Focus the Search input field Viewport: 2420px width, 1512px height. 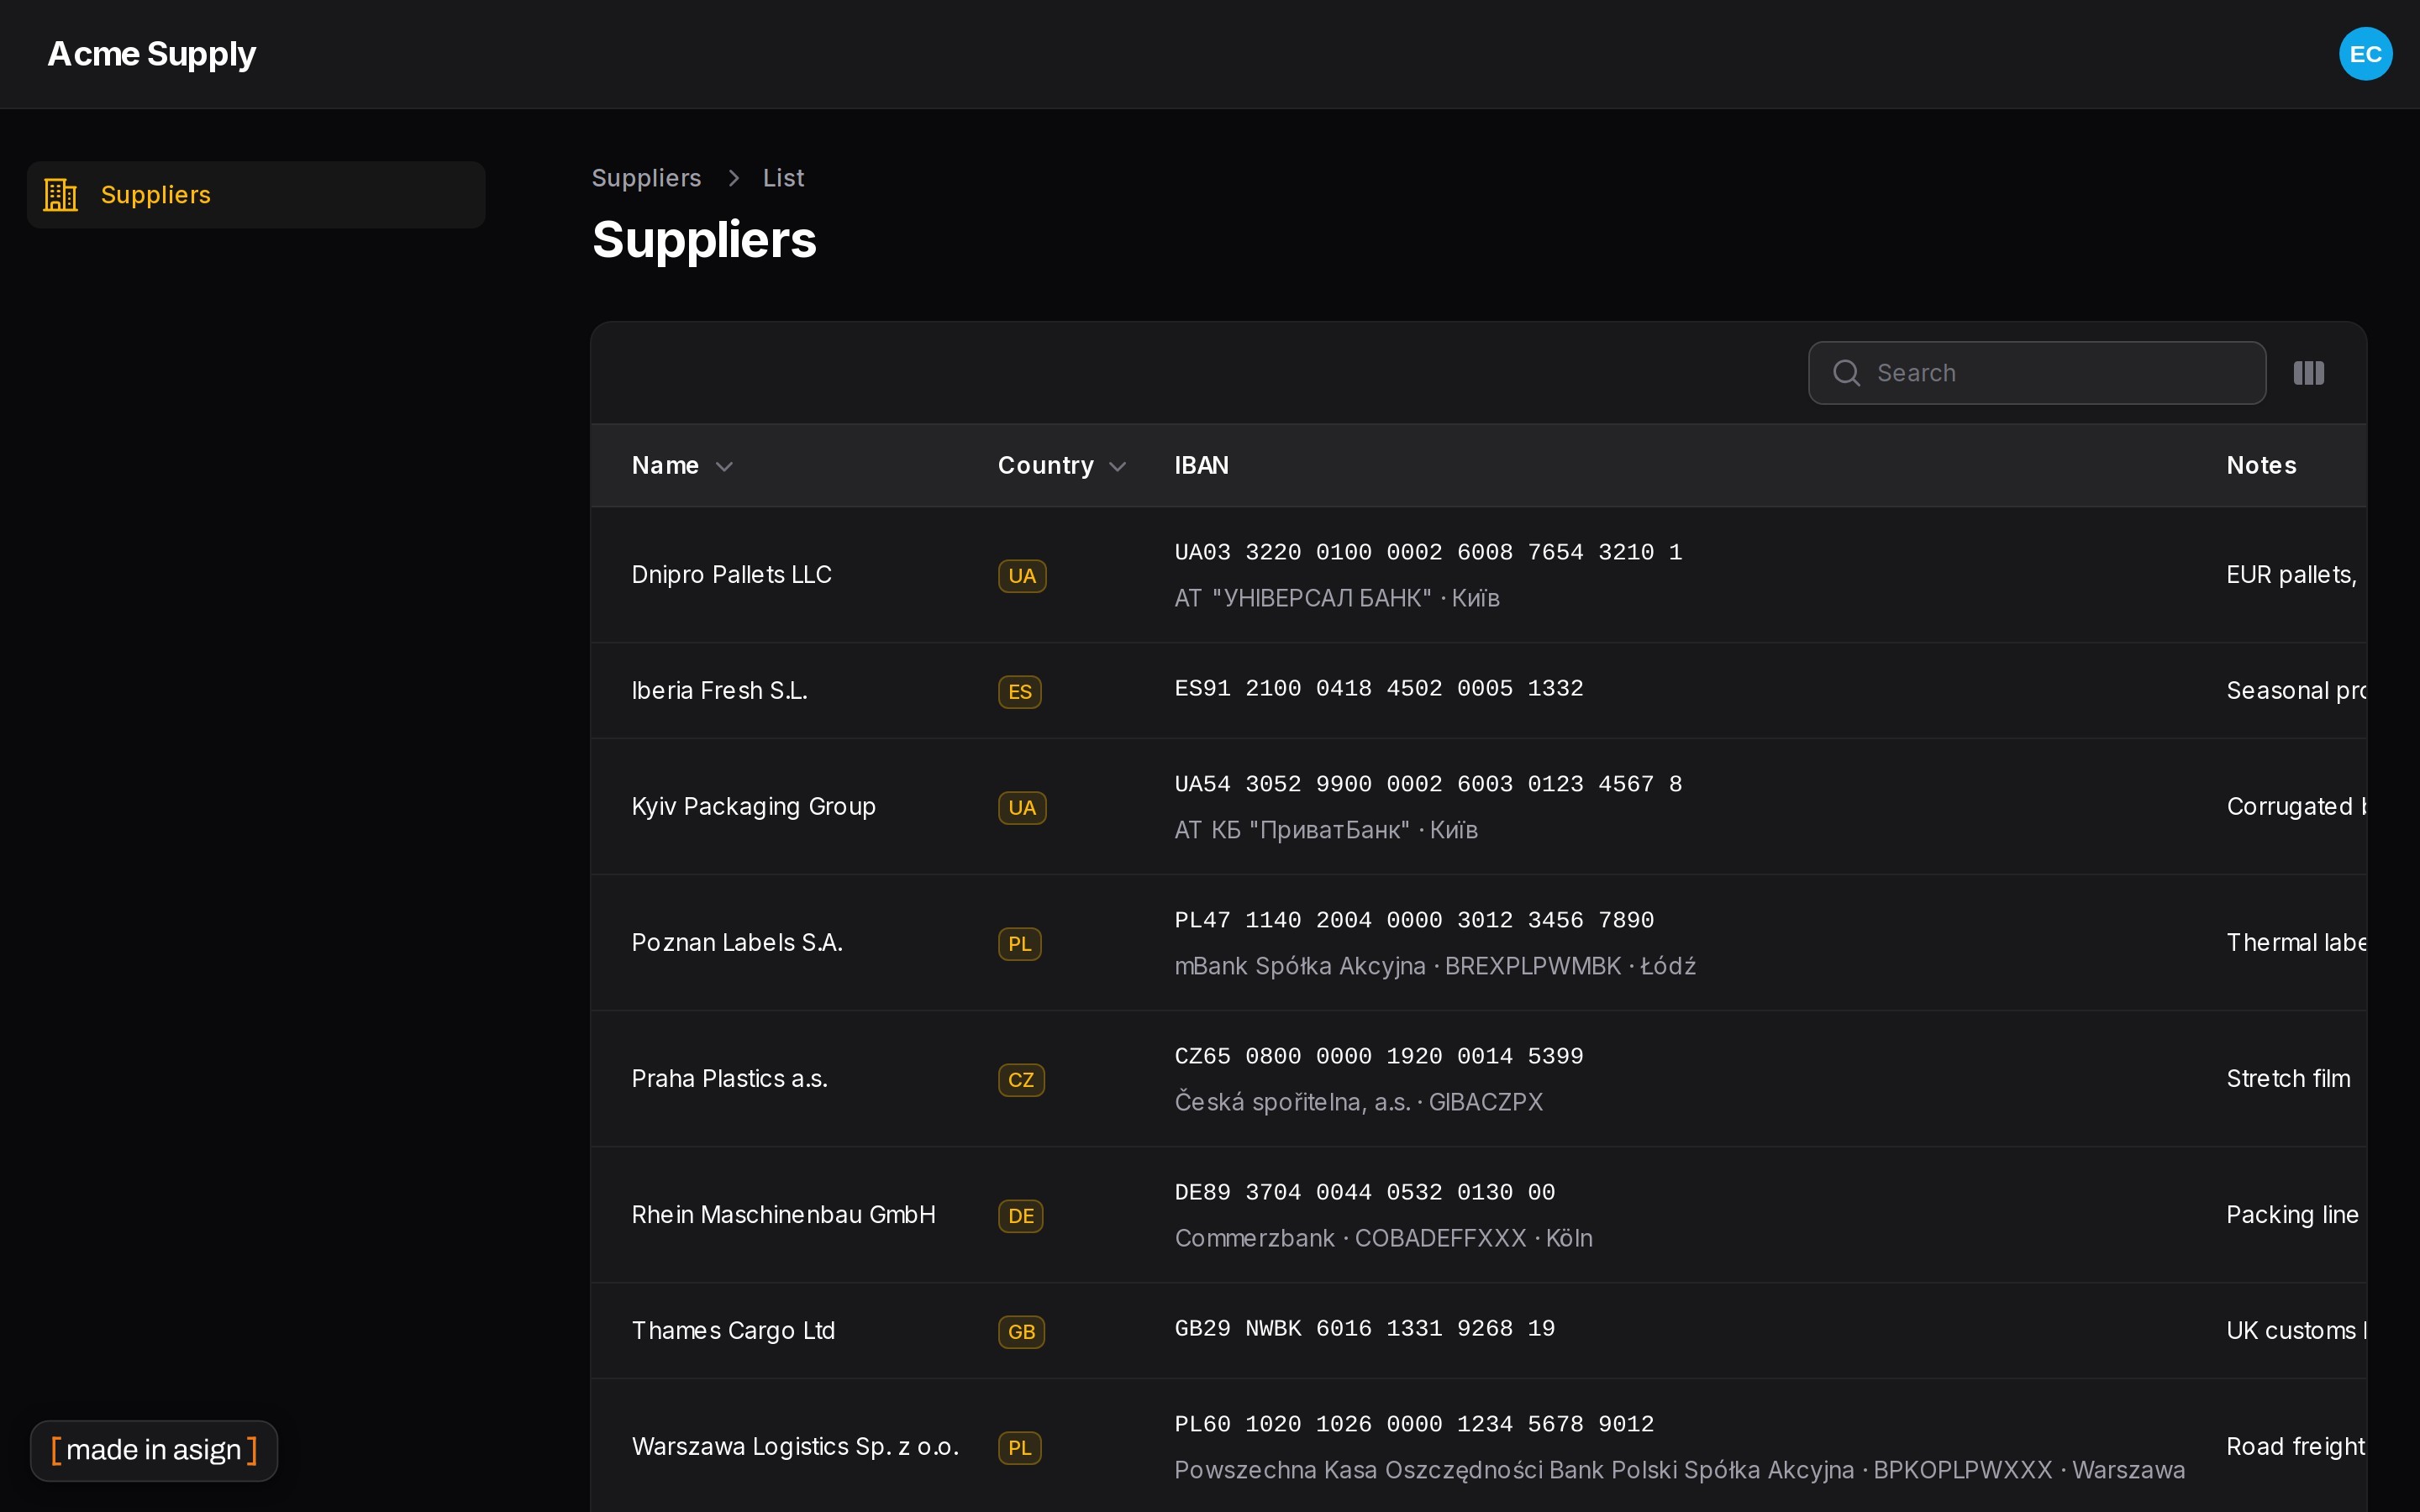(2037, 373)
